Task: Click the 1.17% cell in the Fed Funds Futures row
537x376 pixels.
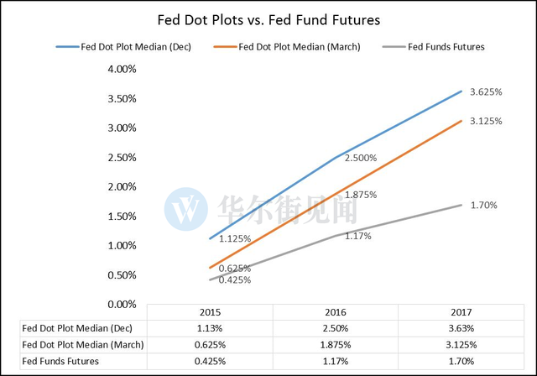Action: (336, 361)
